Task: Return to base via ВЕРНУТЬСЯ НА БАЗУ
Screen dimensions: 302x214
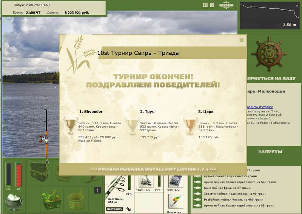Action: [x=271, y=79]
